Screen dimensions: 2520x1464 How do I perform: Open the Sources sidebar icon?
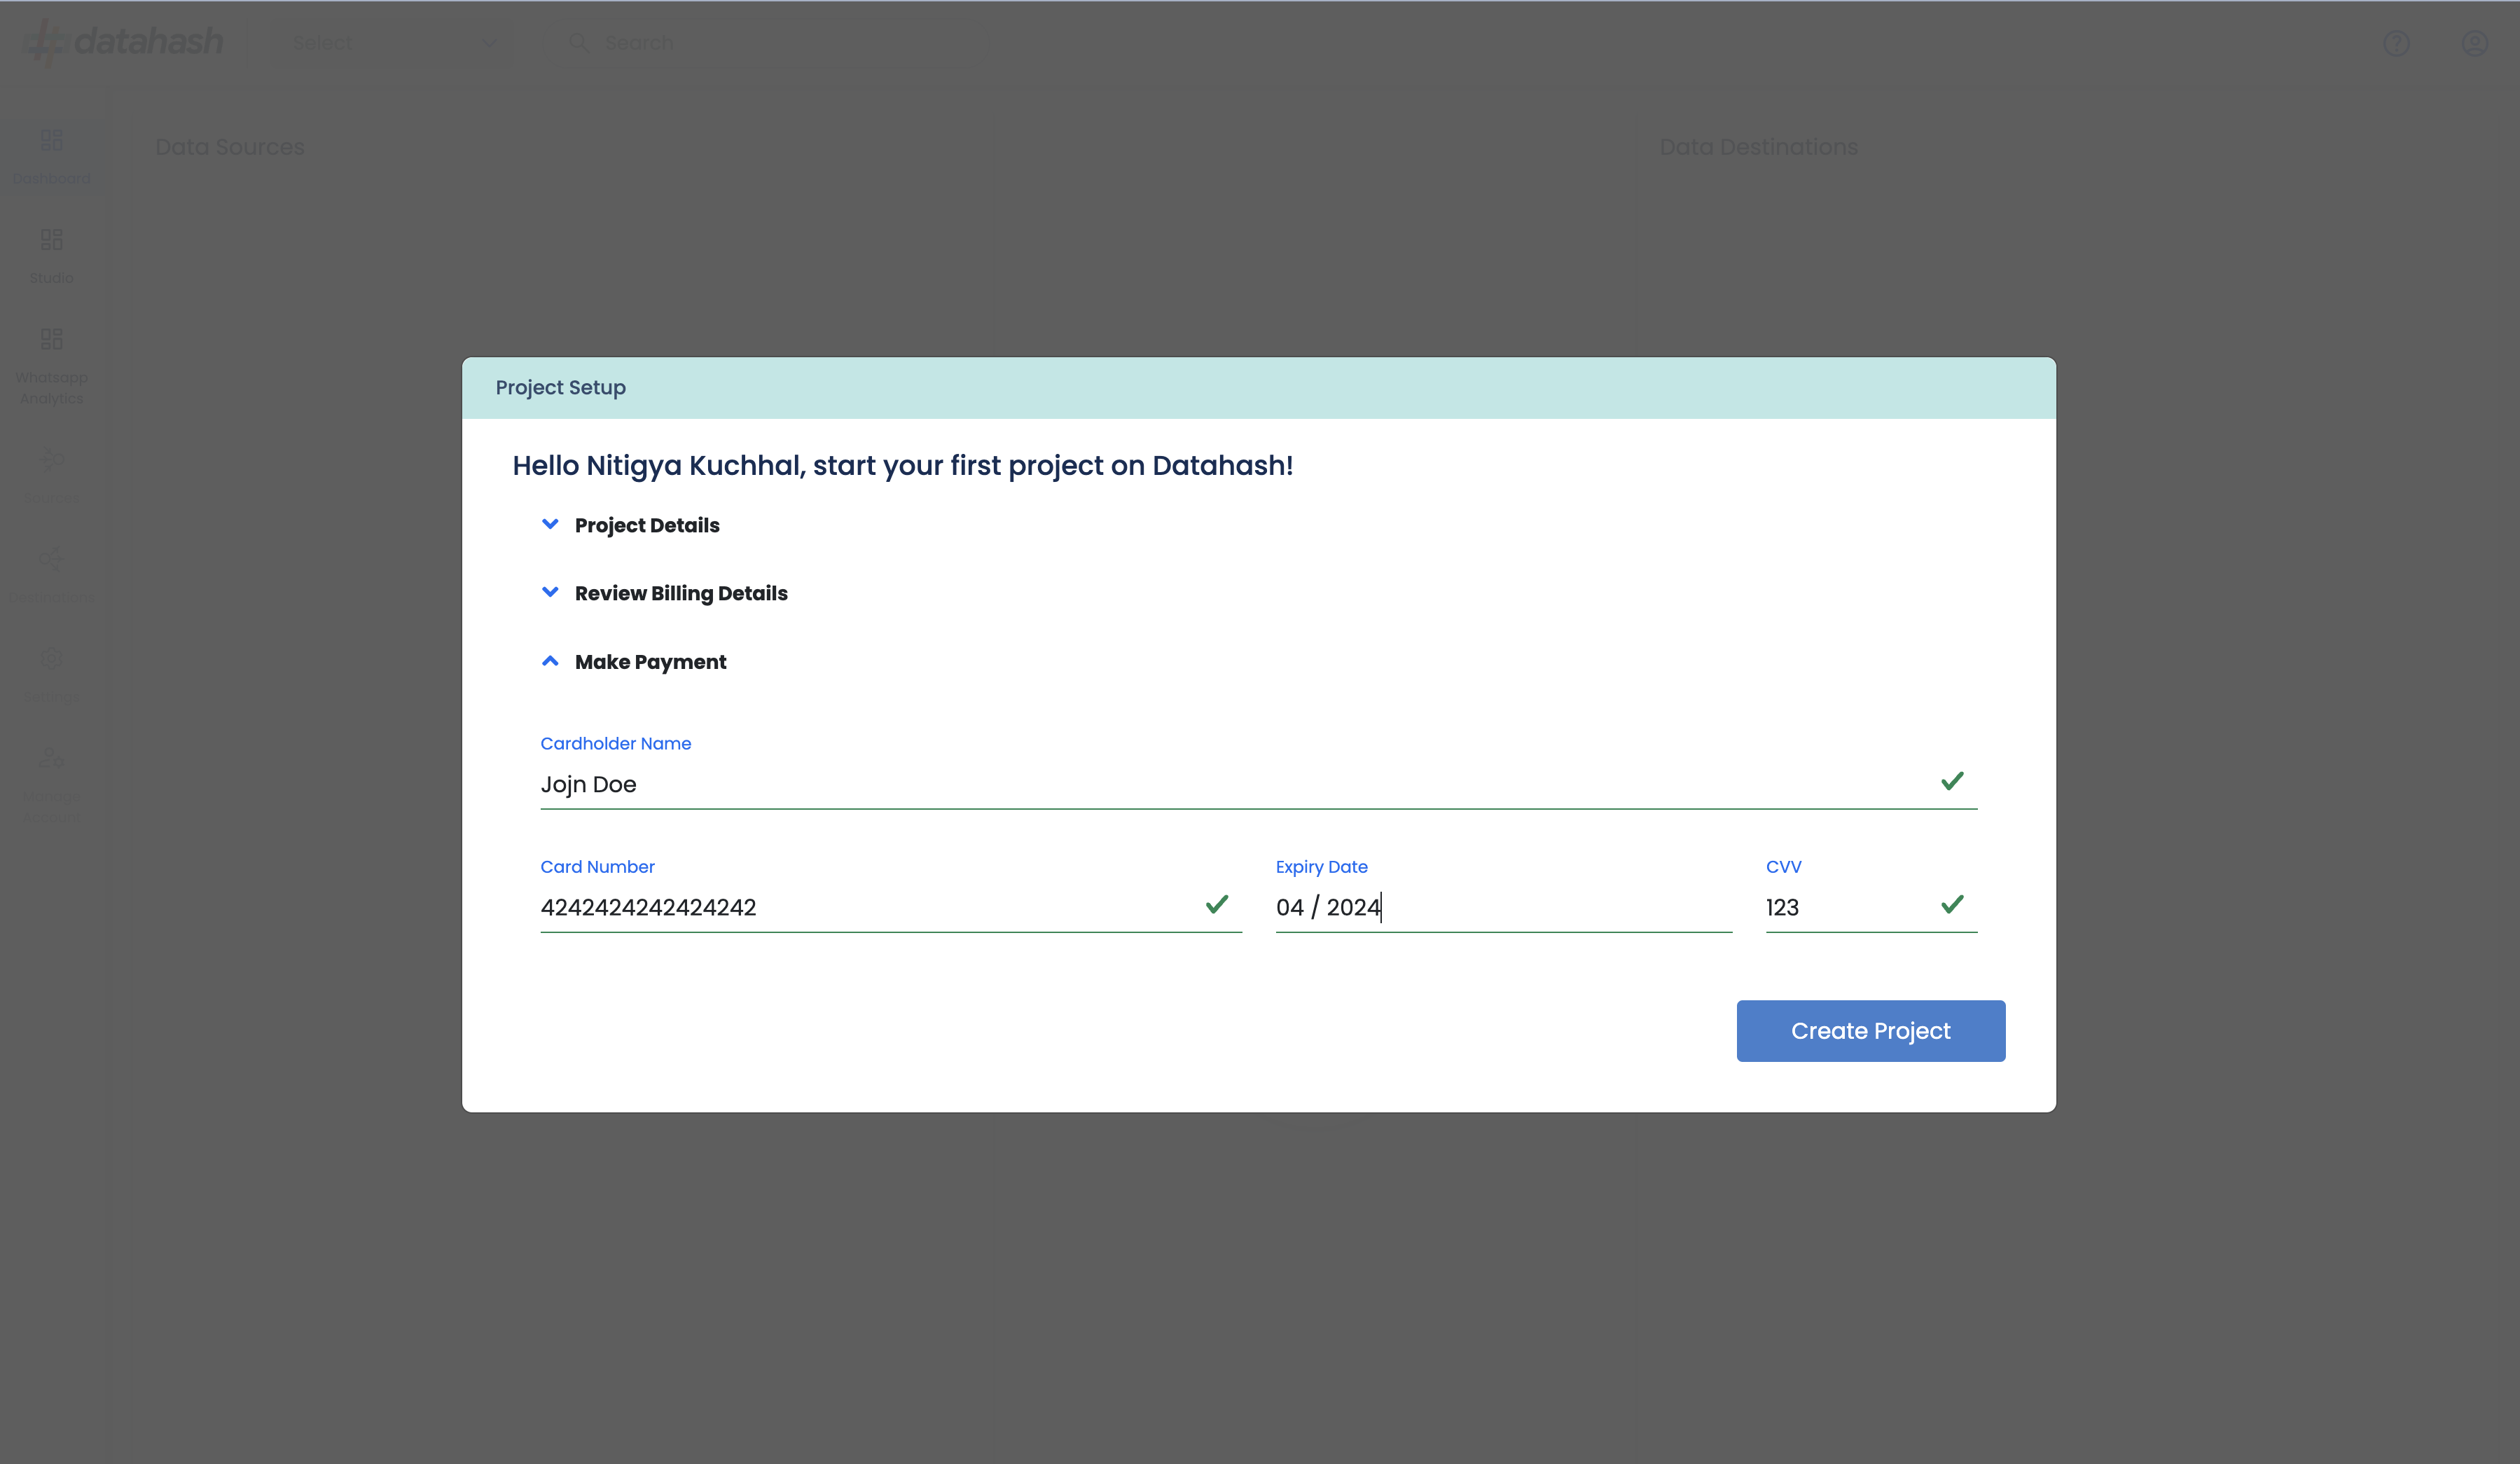tap(51, 460)
